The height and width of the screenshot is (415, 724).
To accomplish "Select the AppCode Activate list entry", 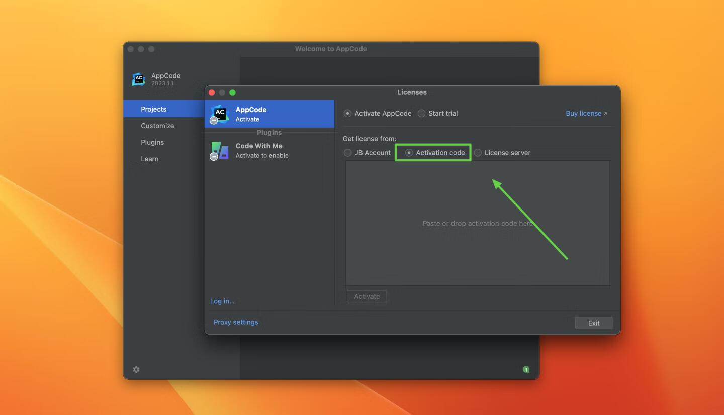I will (x=269, y=114).
